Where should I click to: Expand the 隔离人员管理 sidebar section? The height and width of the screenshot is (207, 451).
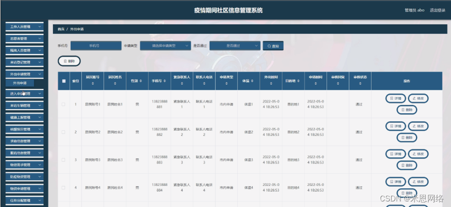(24, 51)
